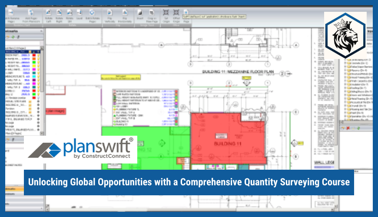Expand the Insulation (Div 7) folder
The height and width of the screenshot is (217, 378).
tap(345, 85)
